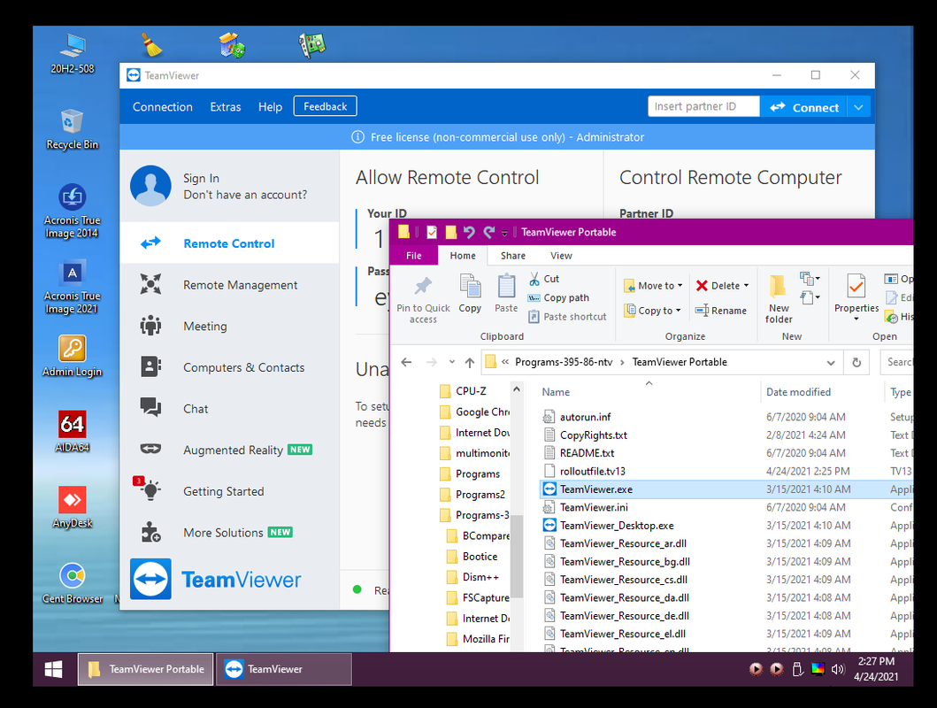Image resolution: width=937 pixels, height=708 pixels.
Task: Go back in Explorer navigation
Action: pyautogui.click(x=406, y=362)
